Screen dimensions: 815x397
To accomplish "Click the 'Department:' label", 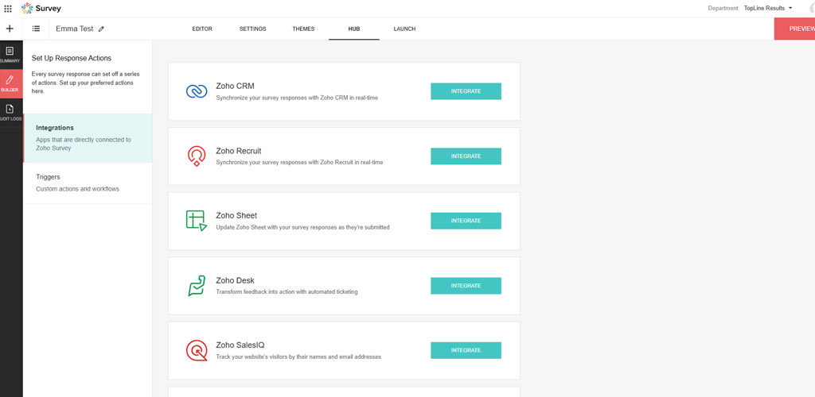I will coord(723,8).
